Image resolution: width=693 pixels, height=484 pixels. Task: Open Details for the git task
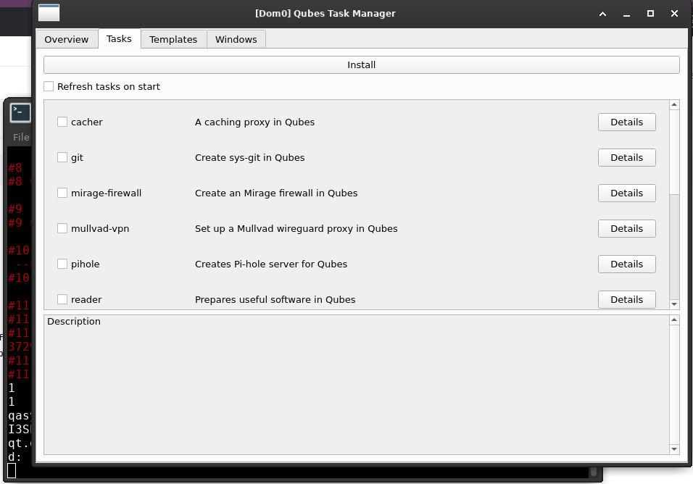626,157
